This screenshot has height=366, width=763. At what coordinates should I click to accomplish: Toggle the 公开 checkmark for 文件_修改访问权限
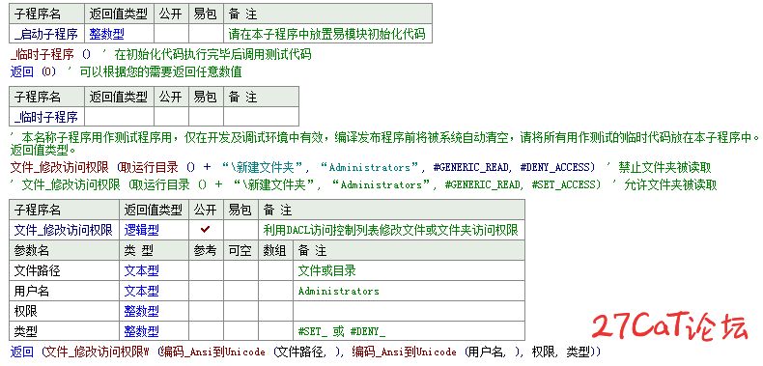[206, 230]
